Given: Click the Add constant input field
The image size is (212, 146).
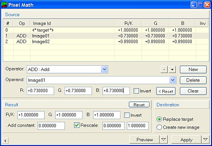Looking at the screenshot, I should point(51,126).
